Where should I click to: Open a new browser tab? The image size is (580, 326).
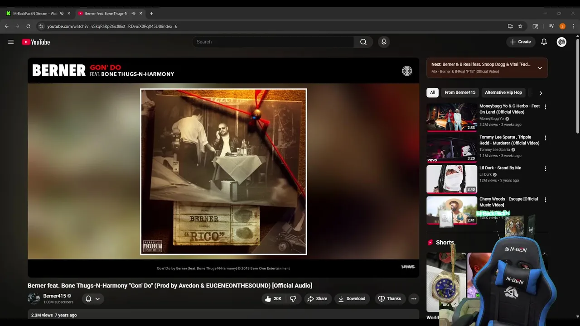[151, 14]
